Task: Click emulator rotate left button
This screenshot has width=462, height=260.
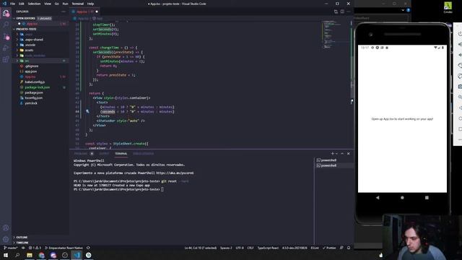Action: tap(460, 66)
